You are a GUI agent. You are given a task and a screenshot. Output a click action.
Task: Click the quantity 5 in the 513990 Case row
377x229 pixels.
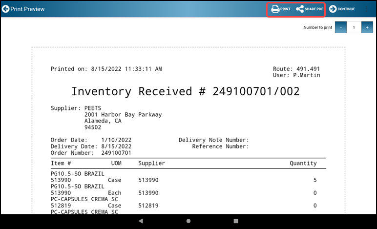pos(315,180)
